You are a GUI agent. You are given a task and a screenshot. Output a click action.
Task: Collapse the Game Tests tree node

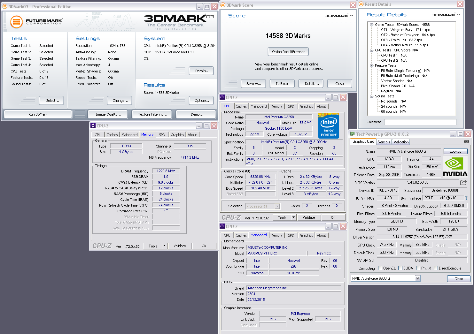coord(371,25)
